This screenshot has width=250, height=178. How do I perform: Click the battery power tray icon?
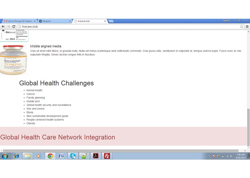pos(223,156)
